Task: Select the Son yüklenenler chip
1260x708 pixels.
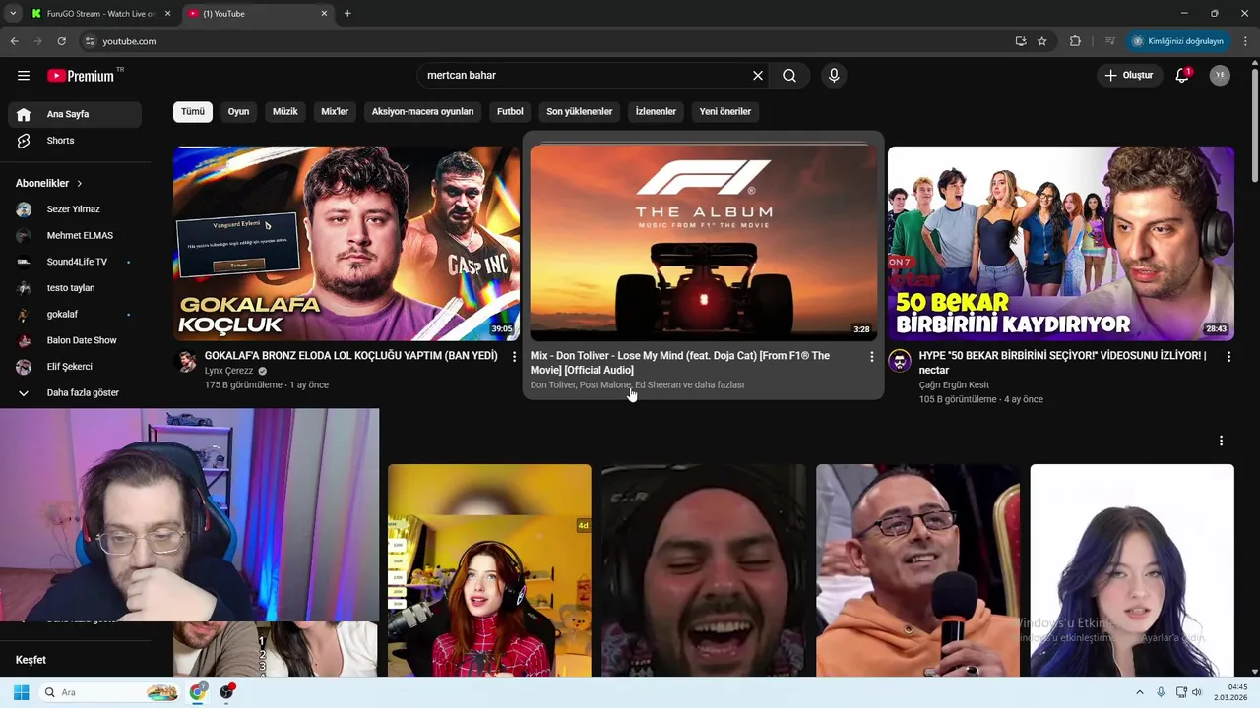Action: [x=580, y=112]
